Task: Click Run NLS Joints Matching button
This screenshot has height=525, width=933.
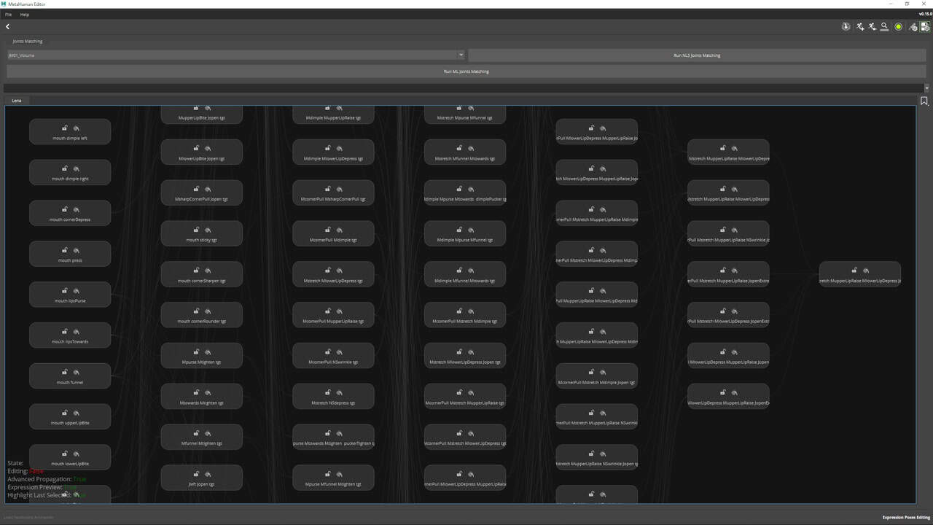Action: [x=697, y=55]
